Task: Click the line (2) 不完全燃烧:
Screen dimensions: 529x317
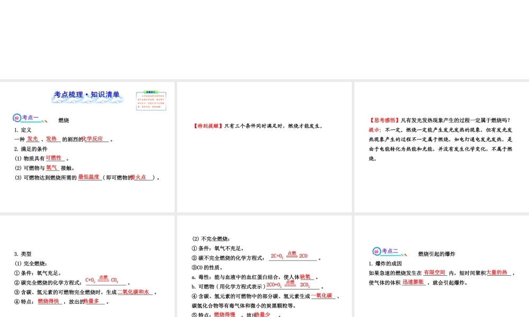Action: 211,239
